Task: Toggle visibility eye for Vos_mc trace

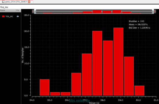Action: click(18, 16)
